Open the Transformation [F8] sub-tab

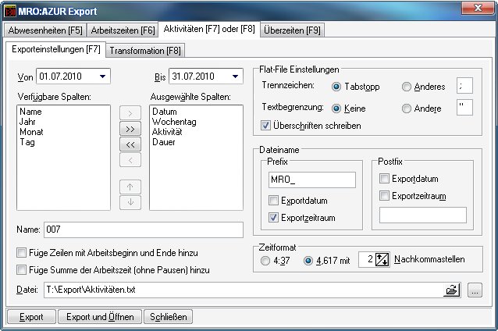pos(145,51)
